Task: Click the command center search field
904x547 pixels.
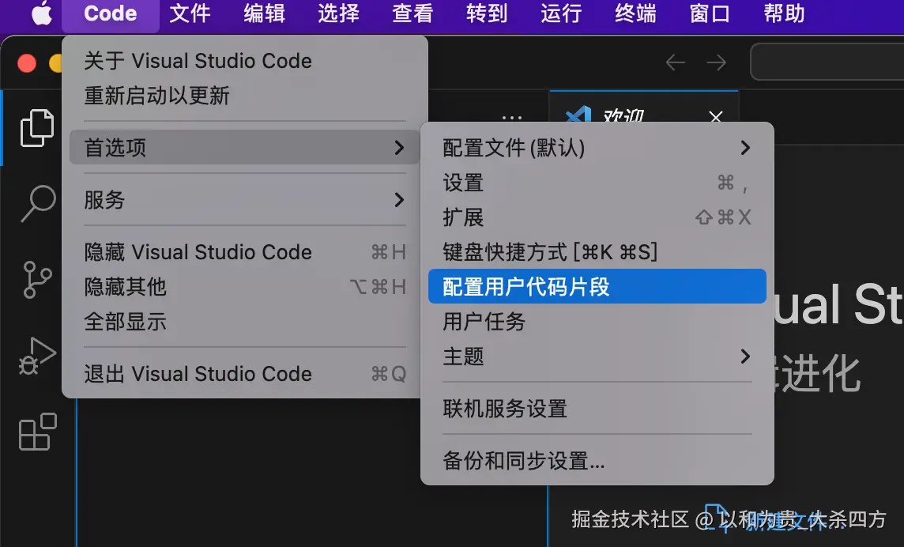Action: tap(827, 62)
